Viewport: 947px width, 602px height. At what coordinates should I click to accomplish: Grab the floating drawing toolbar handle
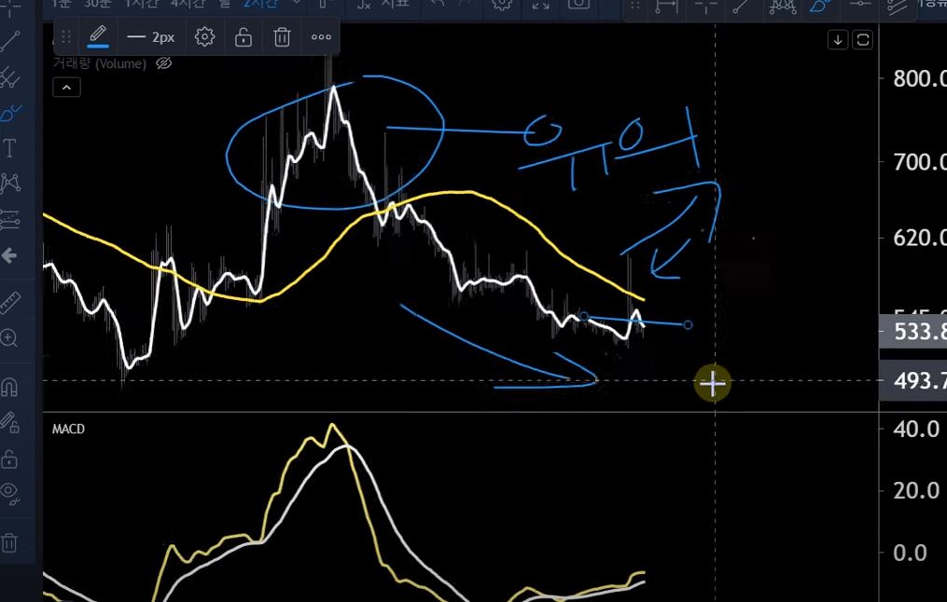(x=66, y=37)
